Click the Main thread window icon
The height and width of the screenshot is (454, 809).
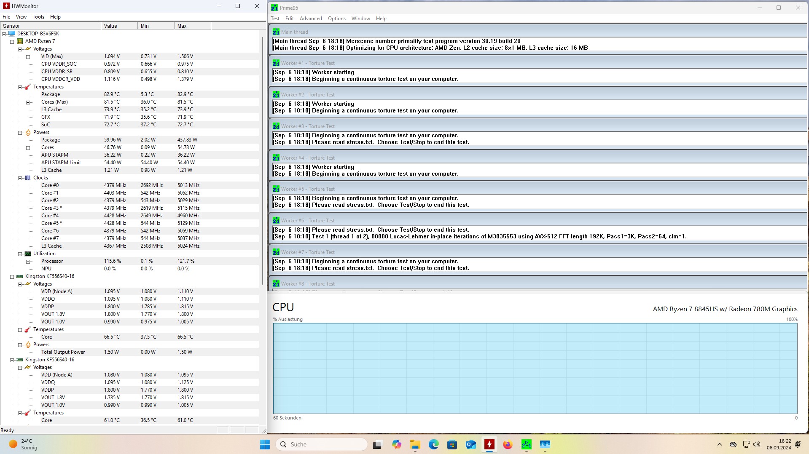point(276,32)
